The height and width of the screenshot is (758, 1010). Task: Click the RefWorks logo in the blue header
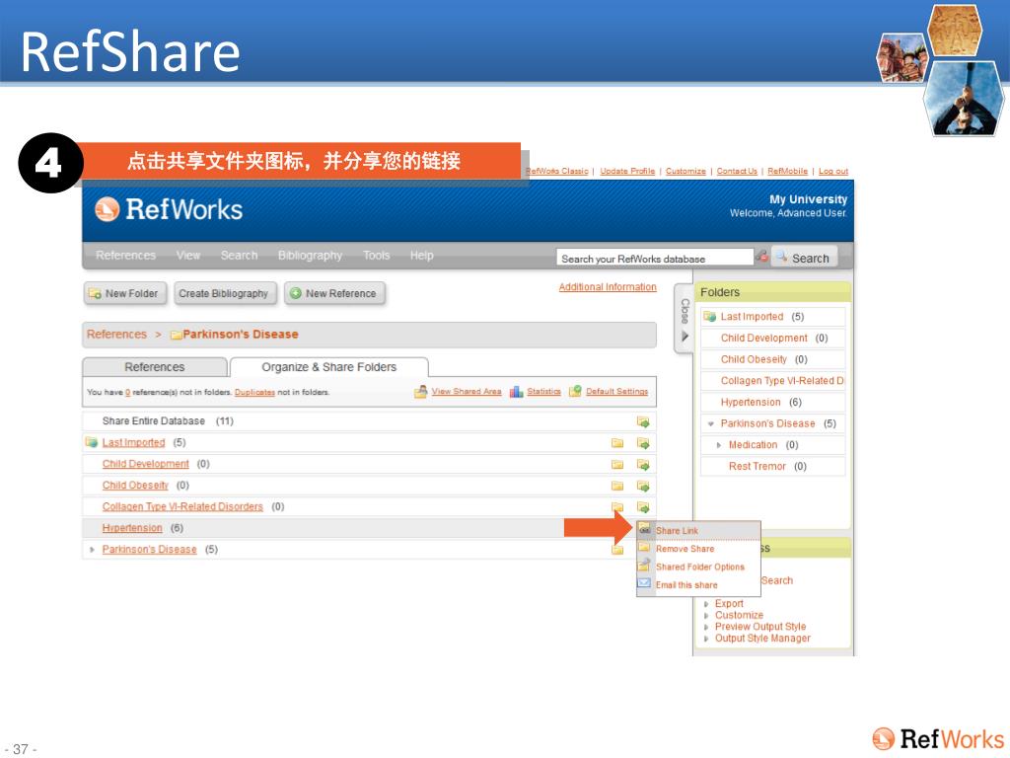169,209
